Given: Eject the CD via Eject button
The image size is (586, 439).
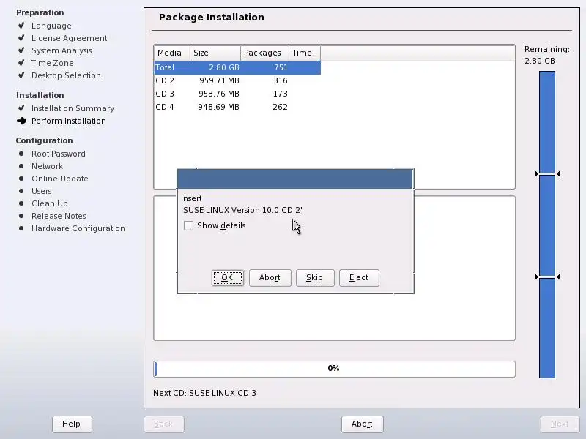Looking at the screenshot, I should (x=359, y=278).
